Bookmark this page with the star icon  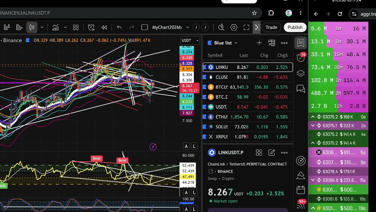pos(254,13)
